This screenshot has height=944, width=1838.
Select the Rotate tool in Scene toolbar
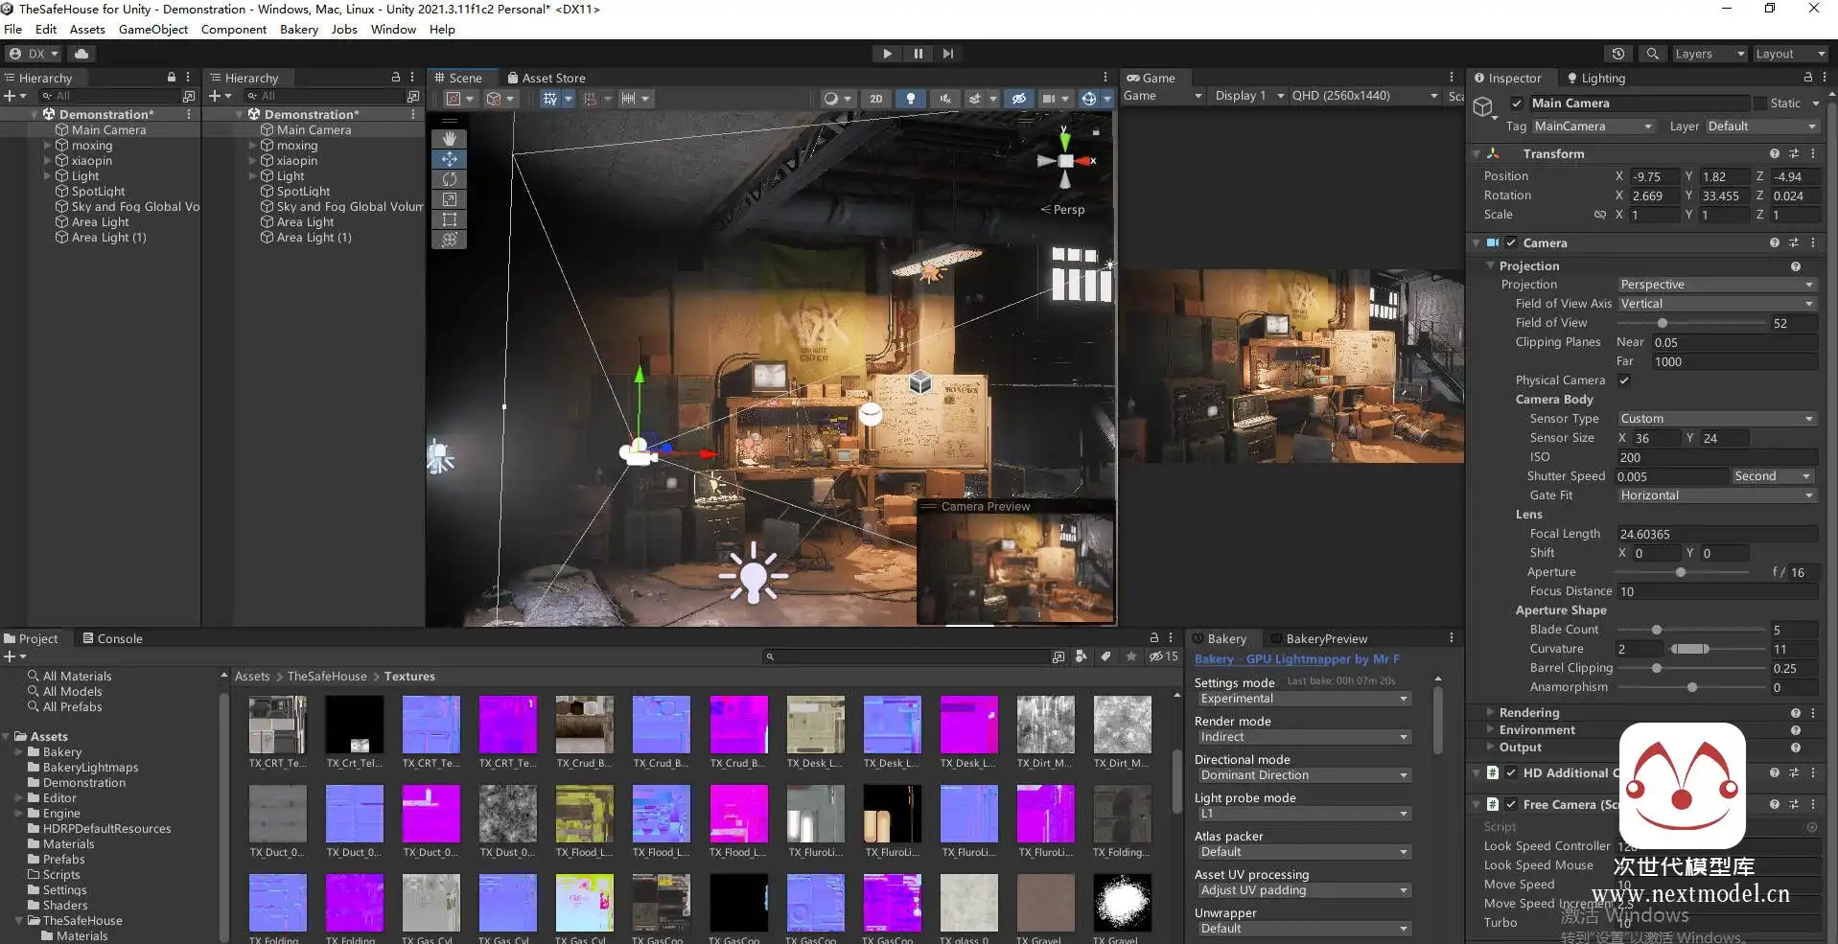[449, 179]
